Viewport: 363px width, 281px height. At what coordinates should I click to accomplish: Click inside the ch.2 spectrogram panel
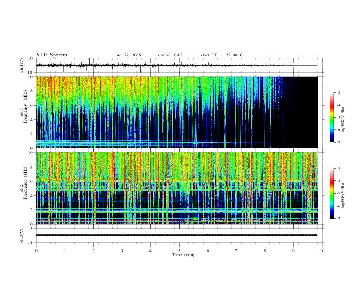[x=176, y=188]
